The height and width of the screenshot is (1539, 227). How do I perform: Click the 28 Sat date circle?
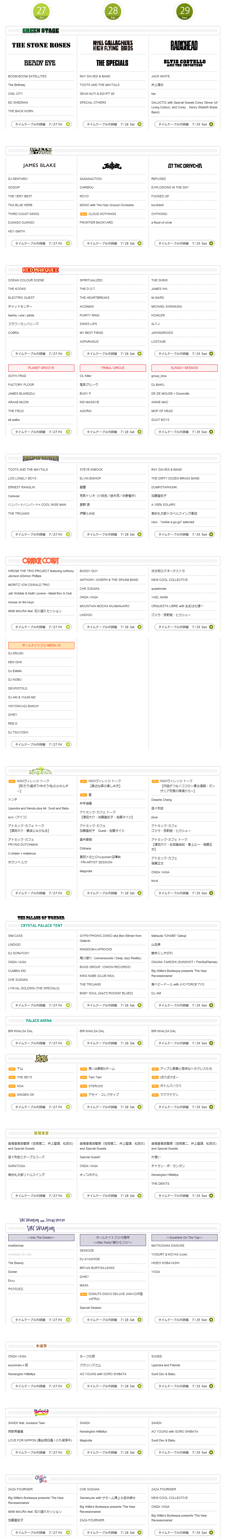(x=113, y=11)
